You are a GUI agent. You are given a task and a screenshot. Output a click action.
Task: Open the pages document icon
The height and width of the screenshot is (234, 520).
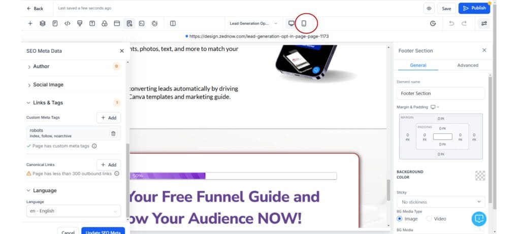click(55, 23)
